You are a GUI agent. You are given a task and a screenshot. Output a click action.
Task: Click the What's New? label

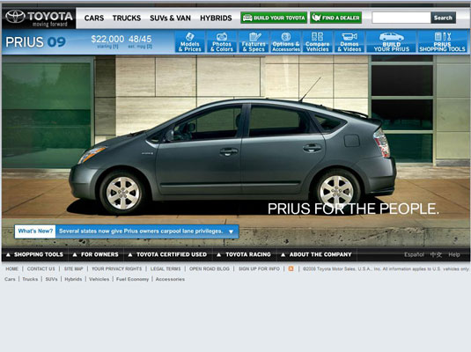[x=35, y=231]
